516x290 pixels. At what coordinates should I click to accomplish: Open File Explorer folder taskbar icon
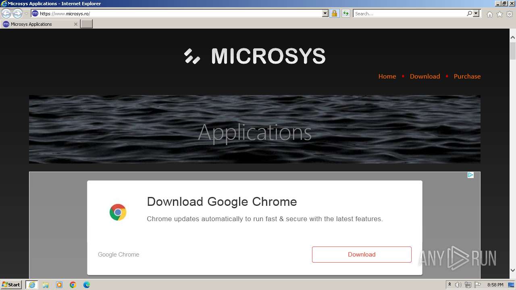pos(46,285)
